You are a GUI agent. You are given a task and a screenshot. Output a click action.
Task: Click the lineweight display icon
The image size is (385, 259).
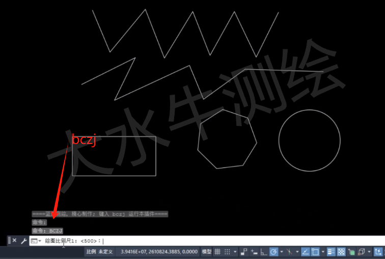click(x=331, y=251)
